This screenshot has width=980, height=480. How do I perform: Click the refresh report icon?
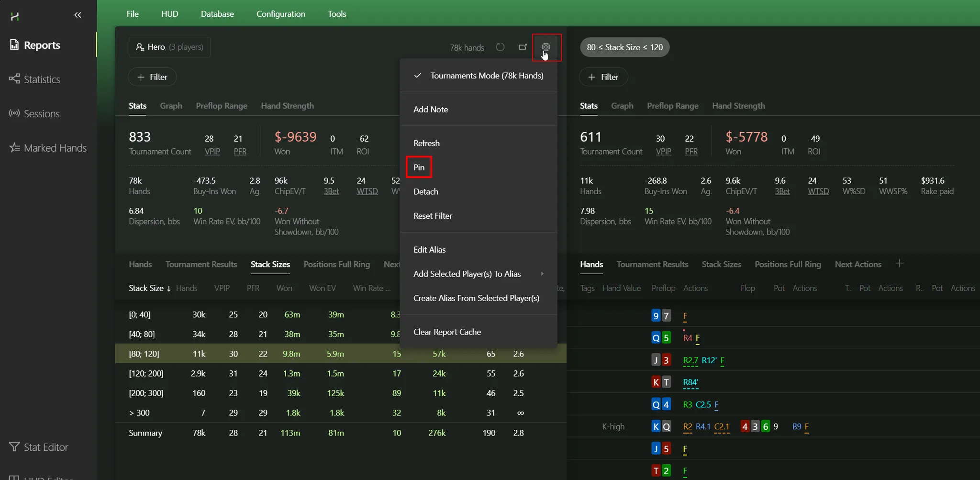click(x=500, y=47)
